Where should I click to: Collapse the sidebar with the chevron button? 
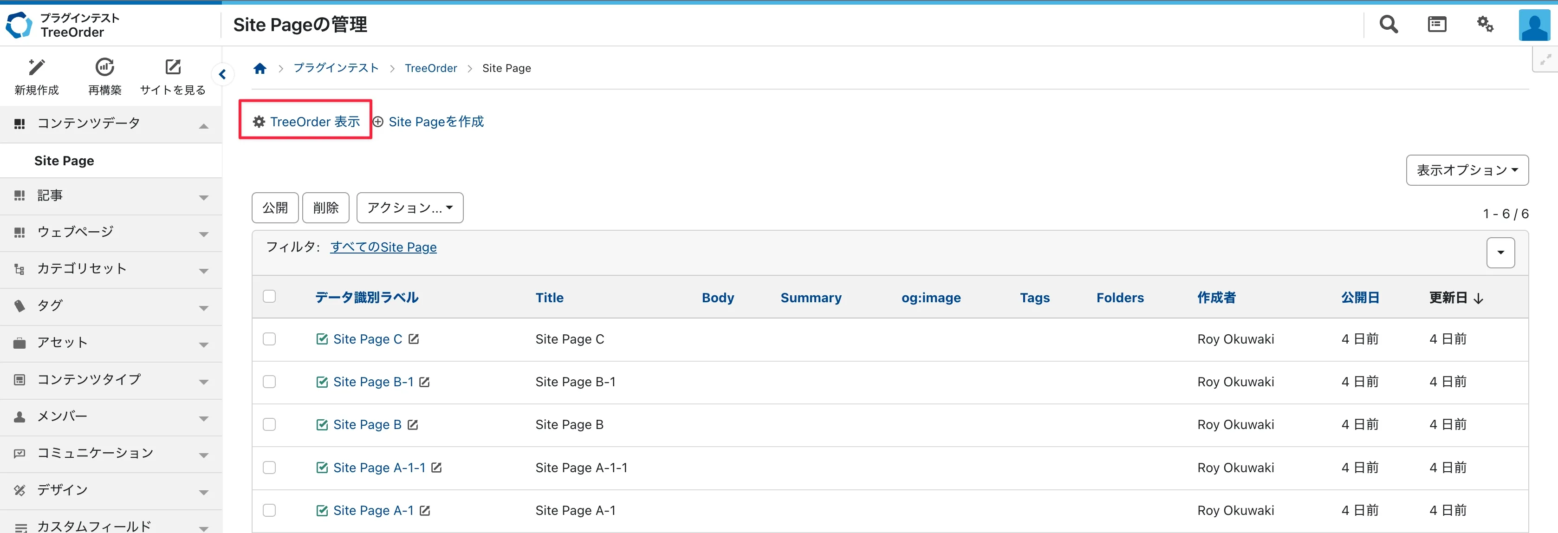(x=222, y=74)
